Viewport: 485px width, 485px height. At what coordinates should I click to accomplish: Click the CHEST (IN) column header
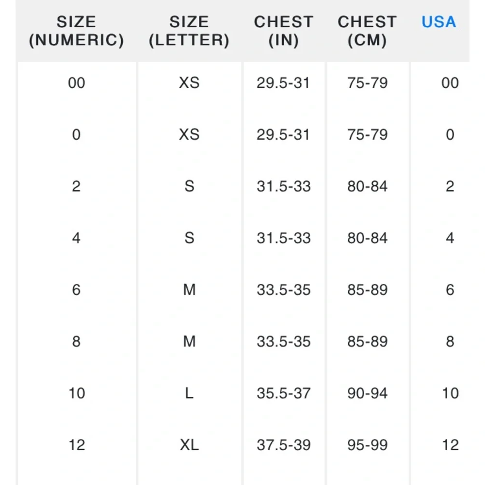click(x=284, y=31)
